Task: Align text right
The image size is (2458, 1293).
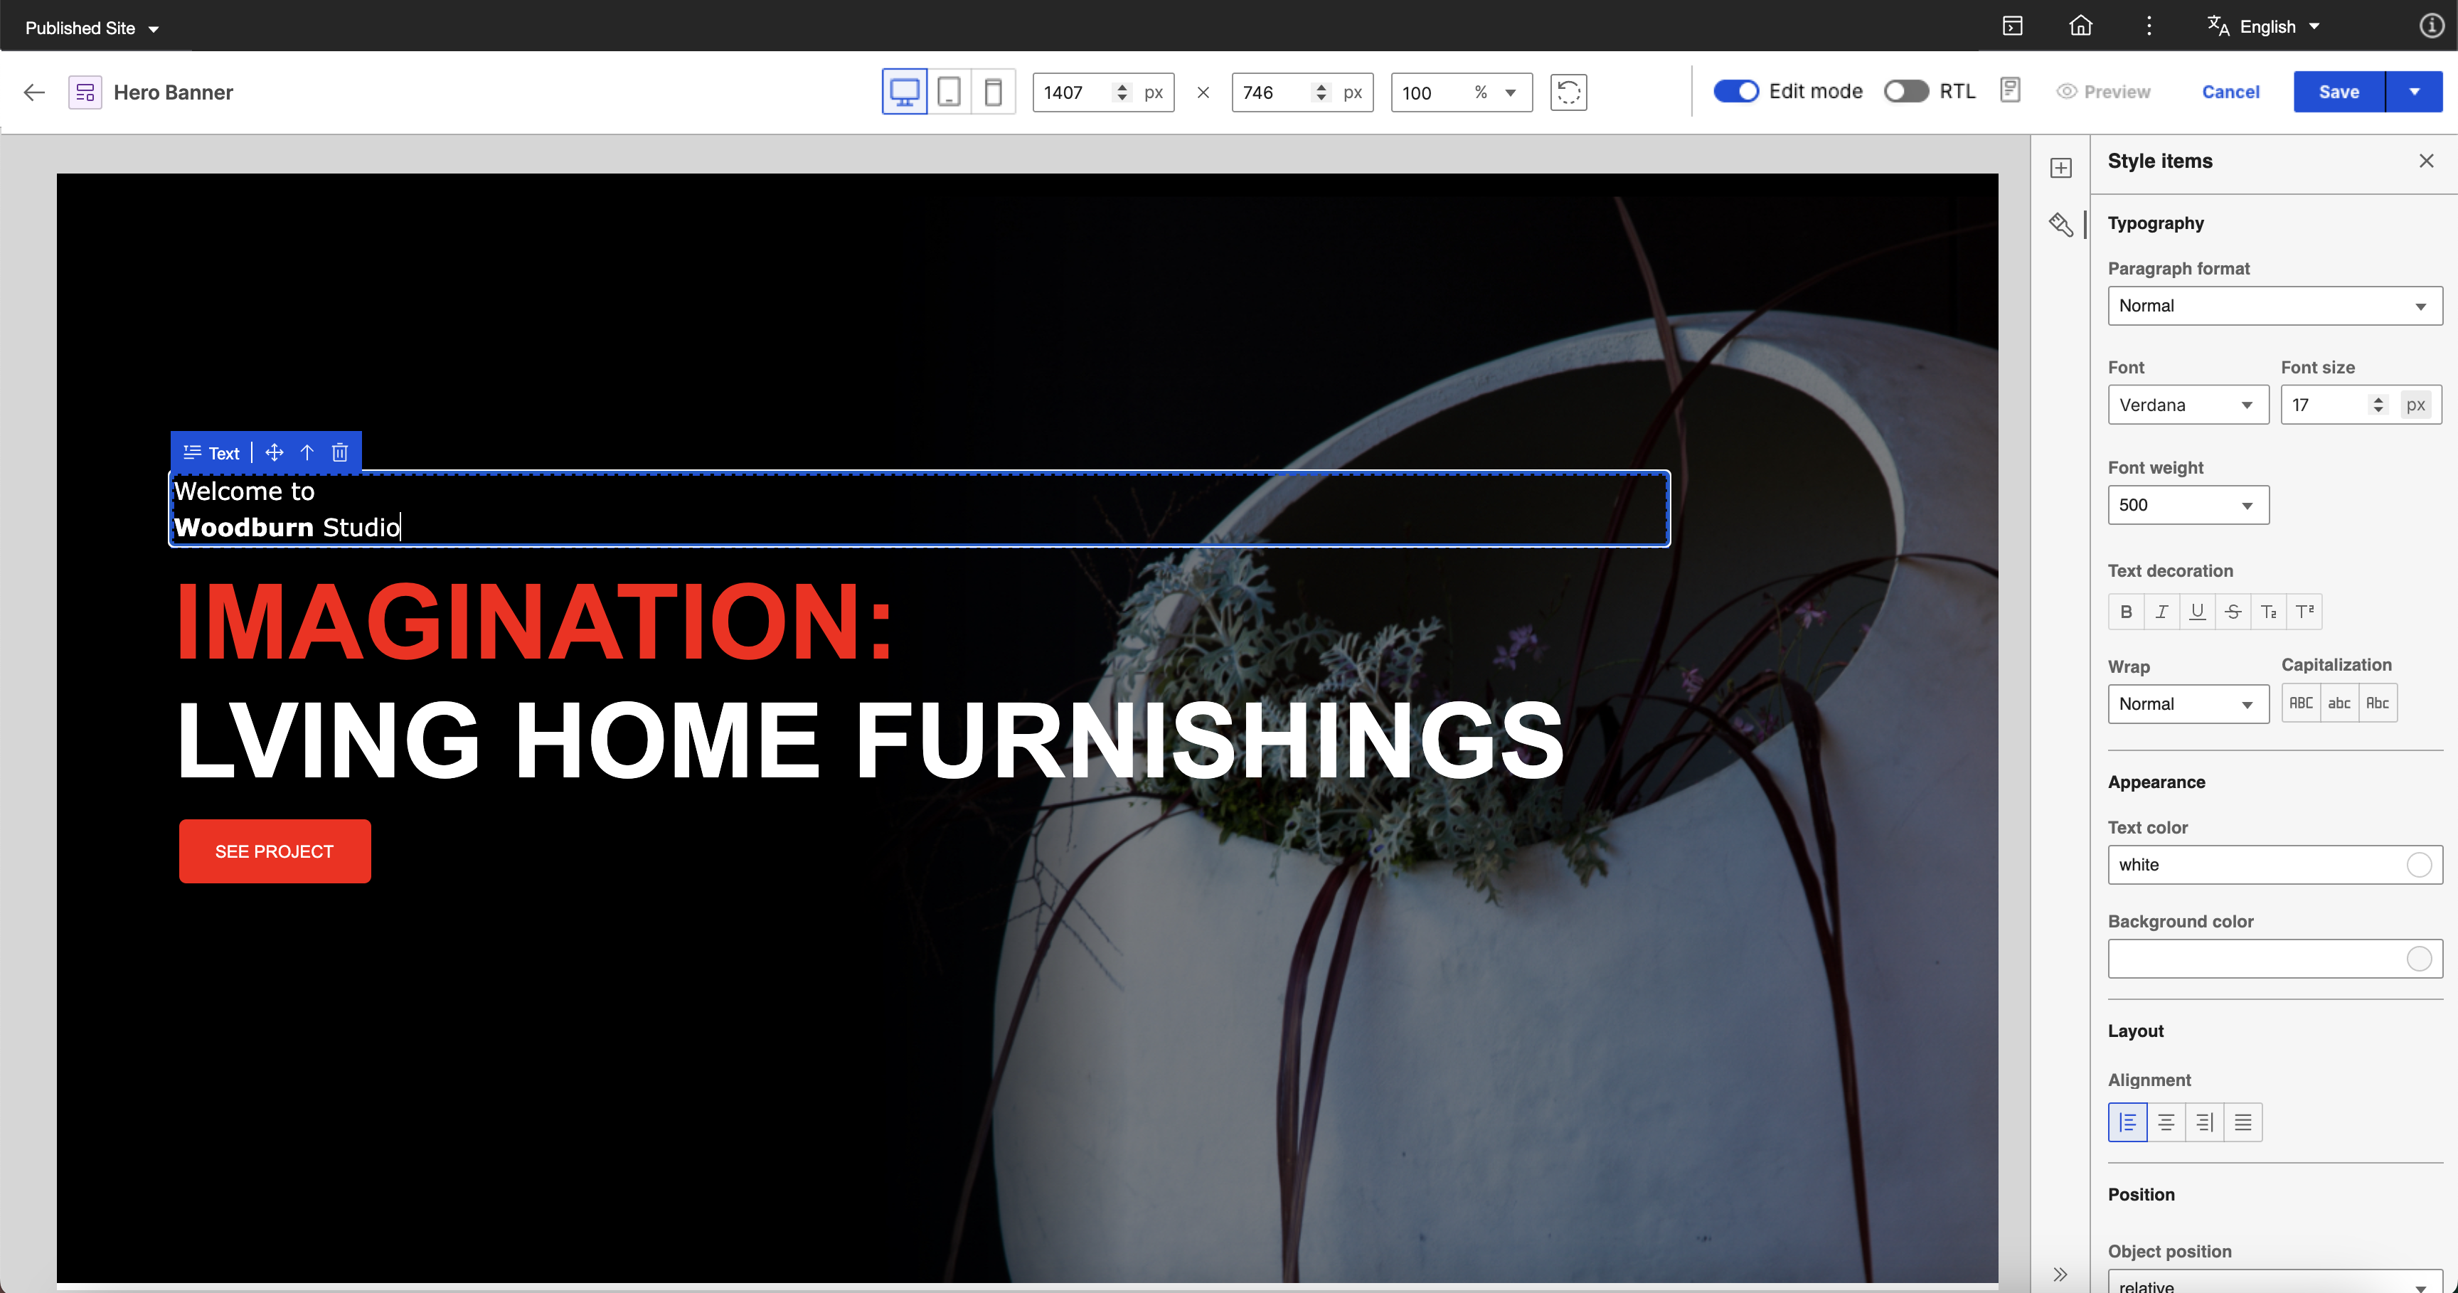Action: (2204, 1122)
